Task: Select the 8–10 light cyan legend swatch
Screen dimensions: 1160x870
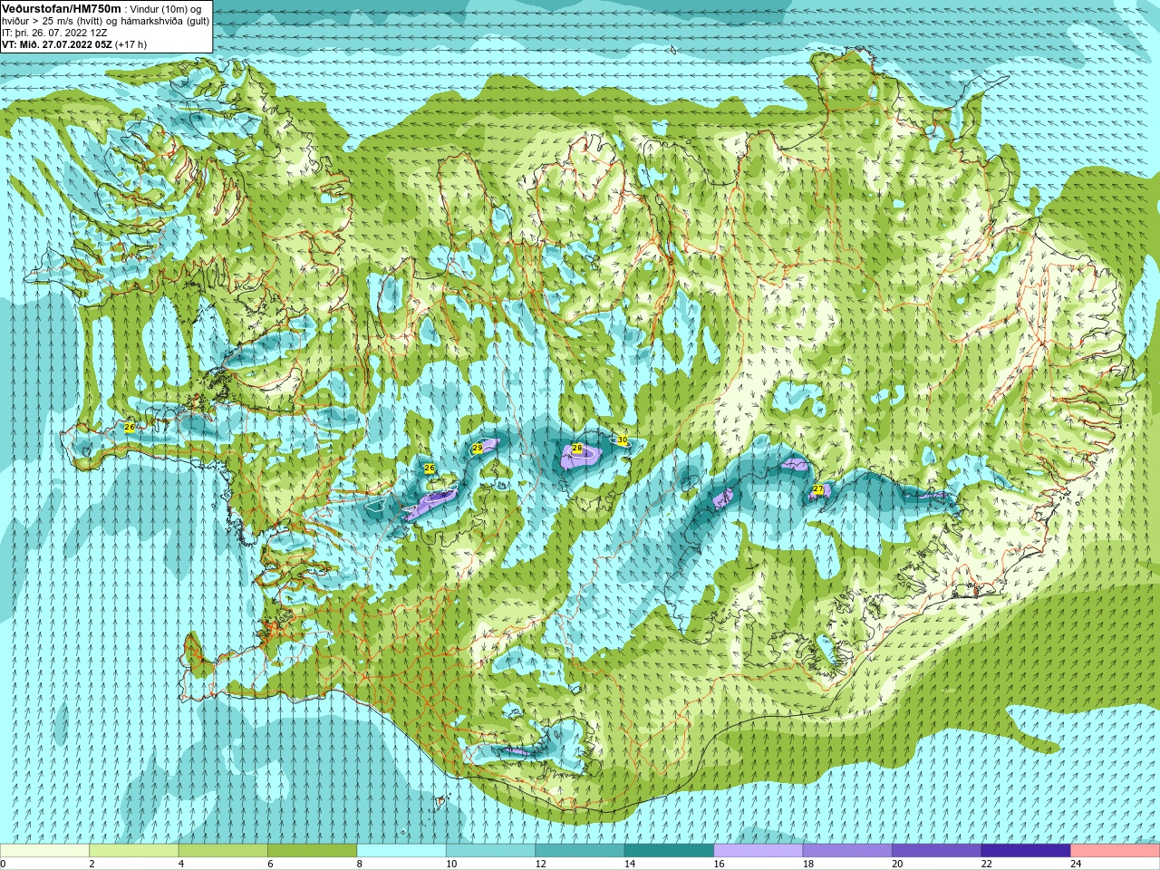Action: [x=401, y=851]
